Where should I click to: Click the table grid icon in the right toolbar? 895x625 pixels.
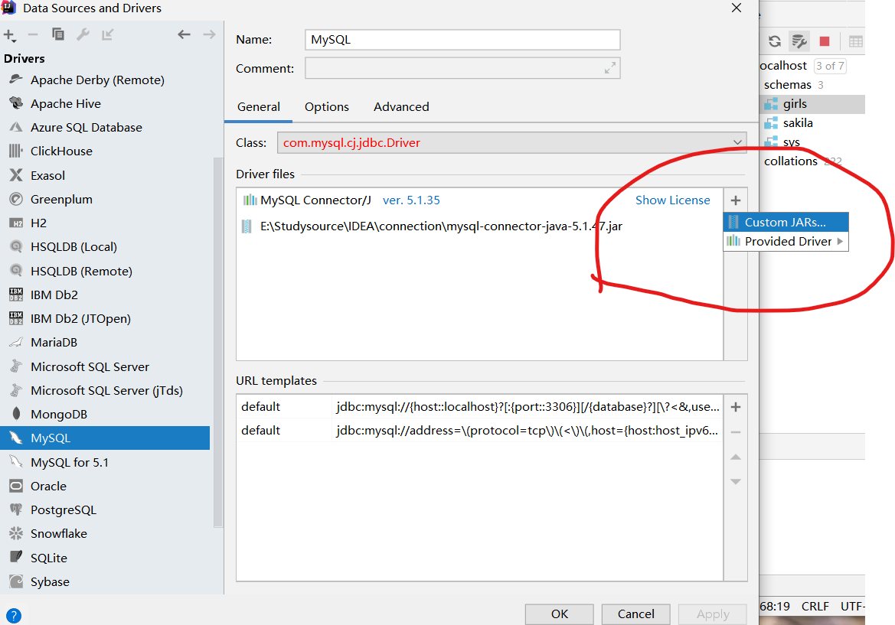coord(857,41)
